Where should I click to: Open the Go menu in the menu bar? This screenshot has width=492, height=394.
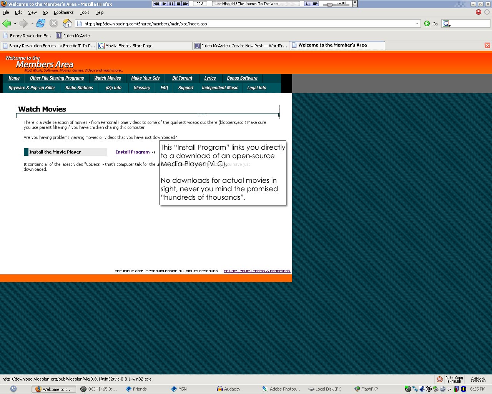point(45,12)
